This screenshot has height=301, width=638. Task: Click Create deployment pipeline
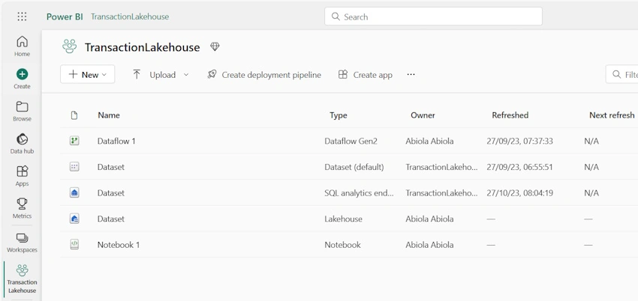point(264,75)
